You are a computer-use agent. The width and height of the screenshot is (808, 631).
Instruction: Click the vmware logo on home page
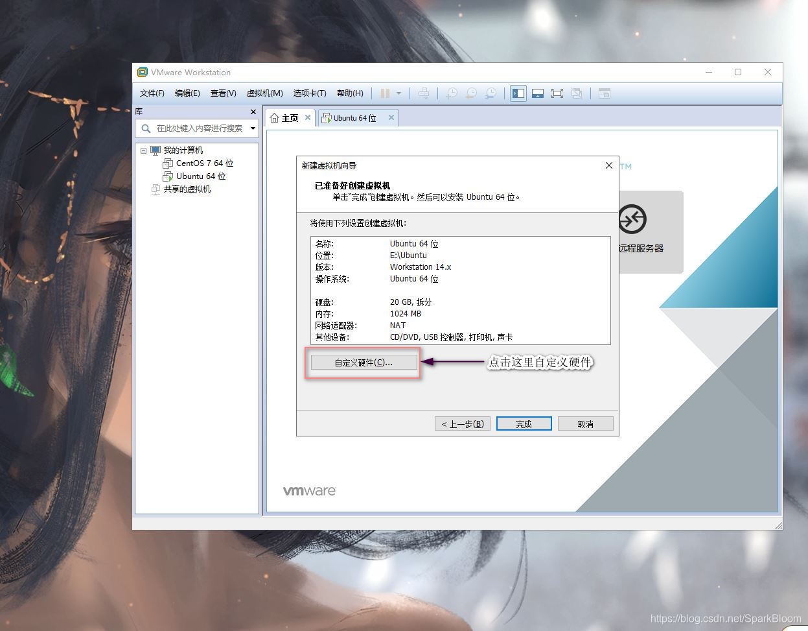[309, 491]
